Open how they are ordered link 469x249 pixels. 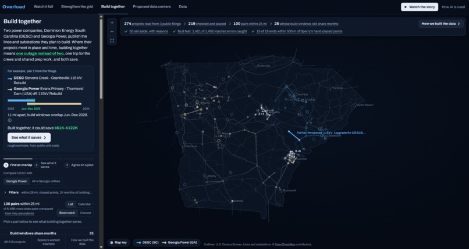click(x=19, y=214)
